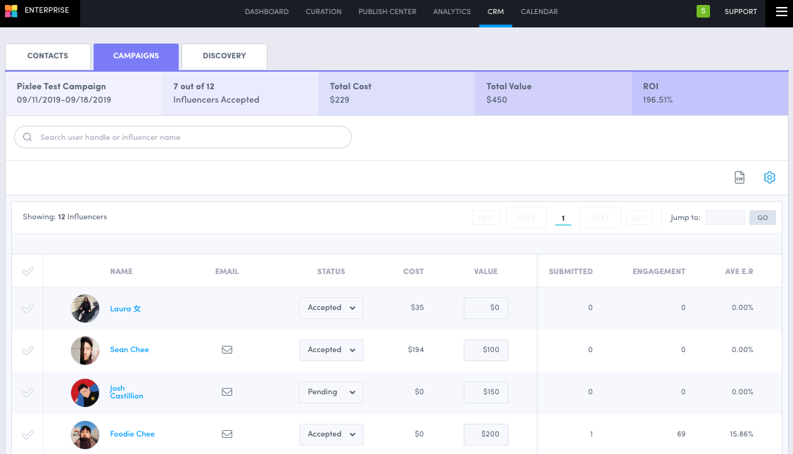Toggle the row checkmark for Josh Castillion

pyautogui.click(x=27, y=391)
